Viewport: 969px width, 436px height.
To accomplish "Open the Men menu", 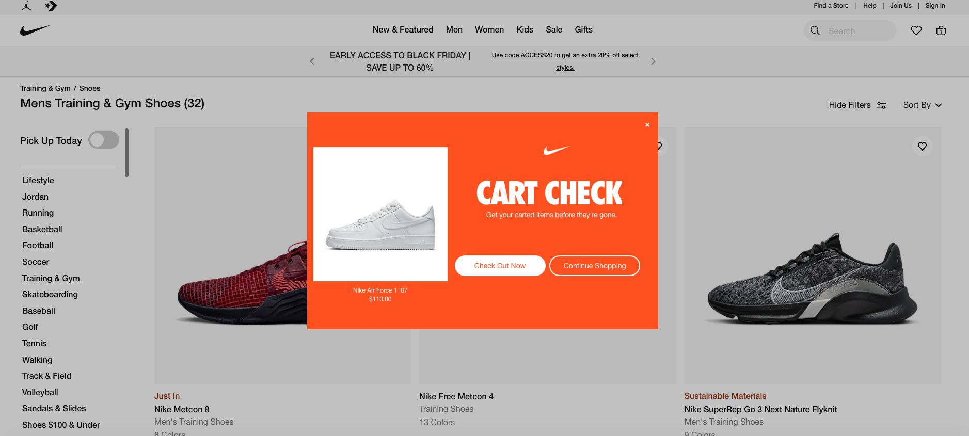I will pyautogui.click(x=454, y=29).
